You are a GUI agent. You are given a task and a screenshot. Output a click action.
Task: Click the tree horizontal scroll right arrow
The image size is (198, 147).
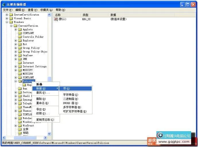pos(45,138)
